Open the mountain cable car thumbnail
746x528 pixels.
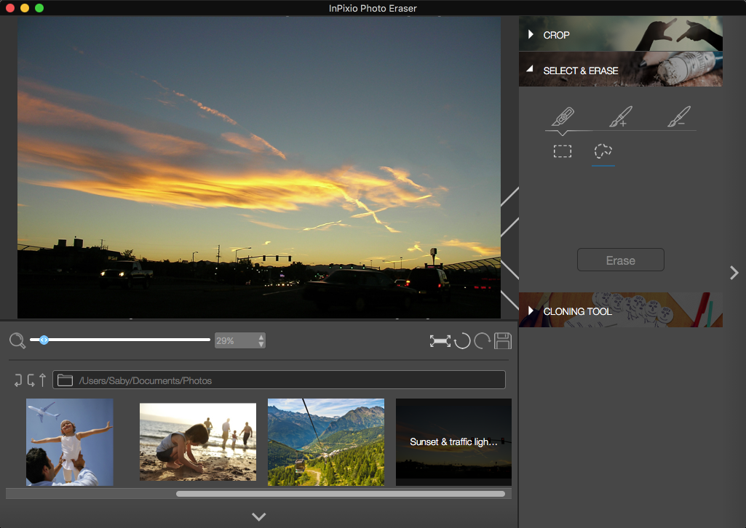click(x=326, y=442)
